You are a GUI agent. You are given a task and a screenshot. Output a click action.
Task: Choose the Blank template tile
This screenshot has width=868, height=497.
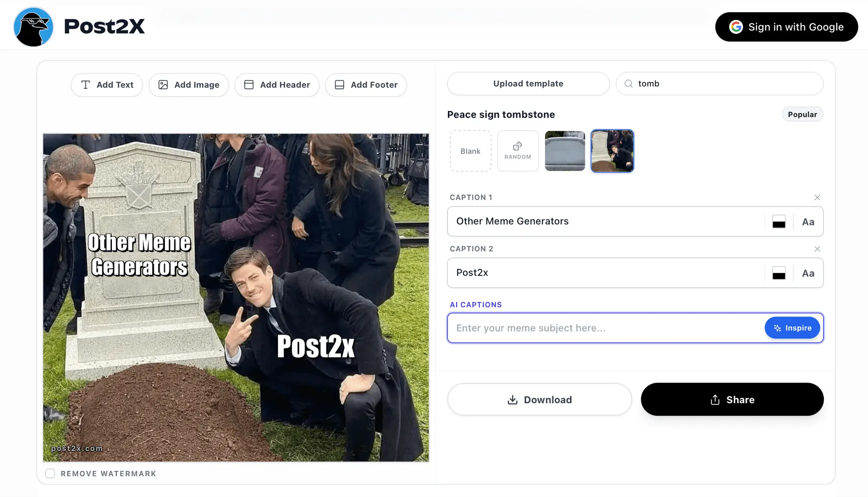470,151
